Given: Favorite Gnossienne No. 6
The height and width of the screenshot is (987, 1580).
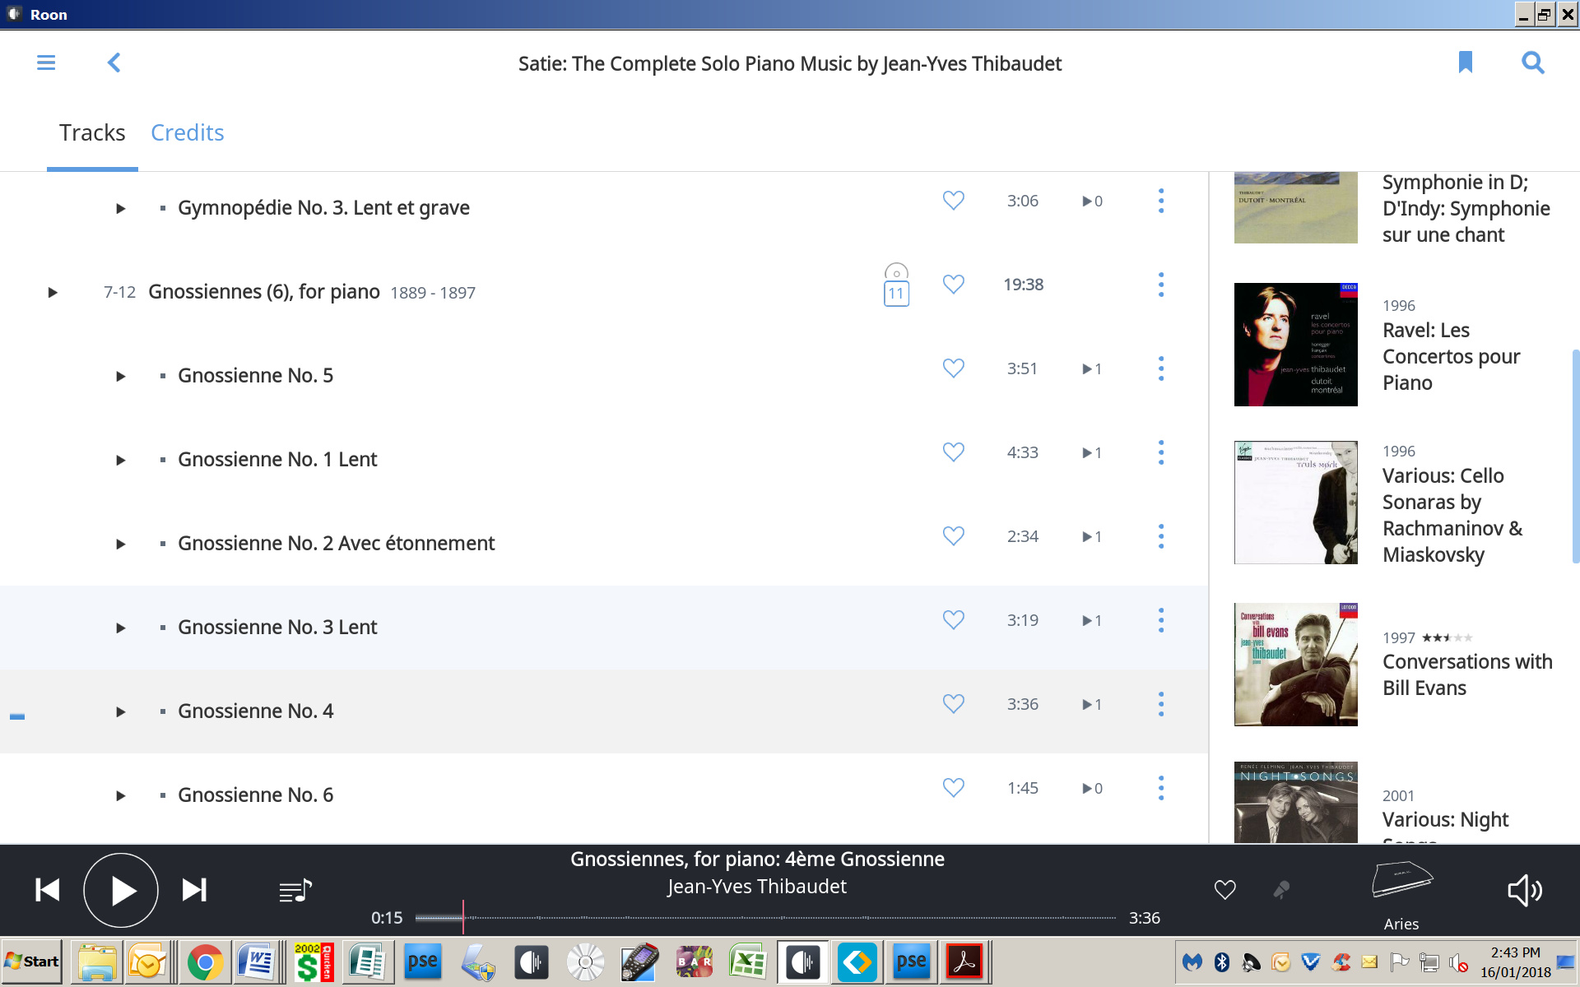Looking at the screenshot, I should tap(953, 788).
